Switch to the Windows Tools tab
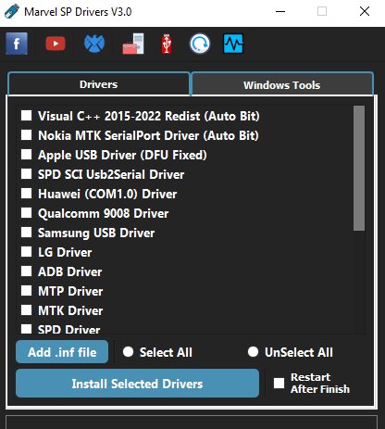385x429 pixels. (282, 84)
